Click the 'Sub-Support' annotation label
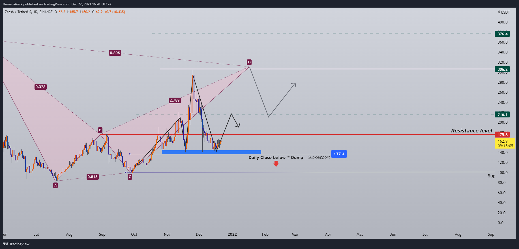The image size is (519, 249). click(319, 157)
